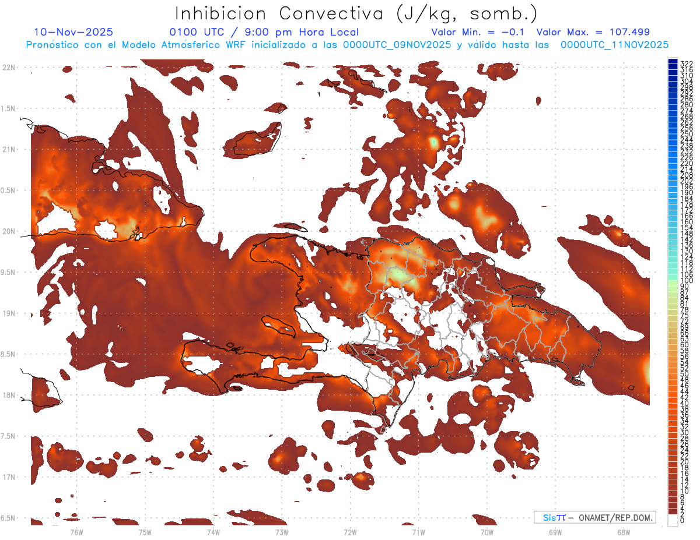Click the colorbar value label "304"
700x540 pixels.
pyautogui.click(x=687, y=81)
